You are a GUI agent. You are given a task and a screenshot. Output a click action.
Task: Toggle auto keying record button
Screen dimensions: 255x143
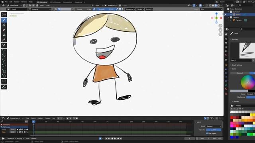point(100,139)
